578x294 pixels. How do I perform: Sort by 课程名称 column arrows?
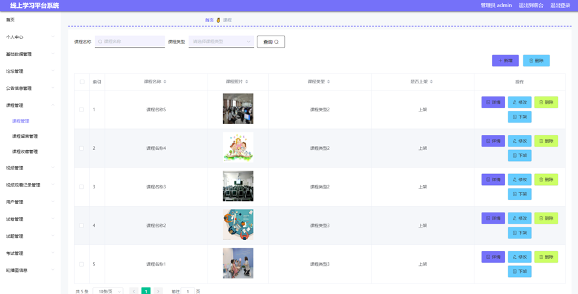[x=165, y=81]
